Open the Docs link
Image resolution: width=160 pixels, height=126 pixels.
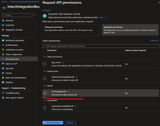coord(101,17)
